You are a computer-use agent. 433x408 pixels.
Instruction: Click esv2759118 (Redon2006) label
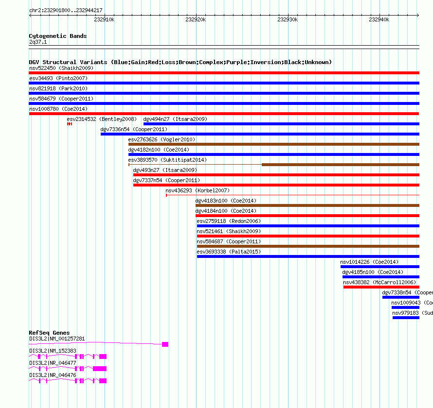tap(229, 221)
